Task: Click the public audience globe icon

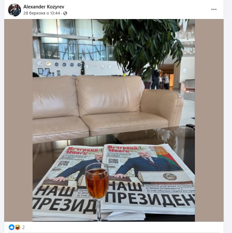Action: [65, 13]
